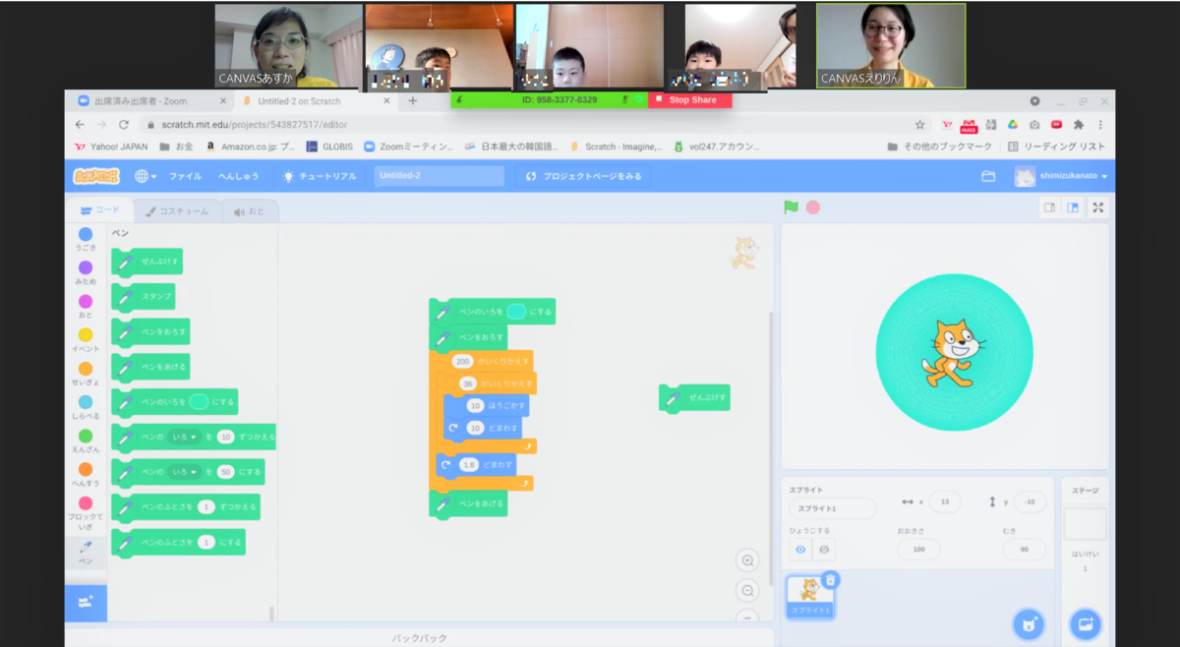Hide sprite using crossed-eye toggle

coord(824,550)
